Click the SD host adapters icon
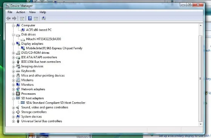Image resolution: width=211 pixels, height=138 pixels. [x=18, y=98]
